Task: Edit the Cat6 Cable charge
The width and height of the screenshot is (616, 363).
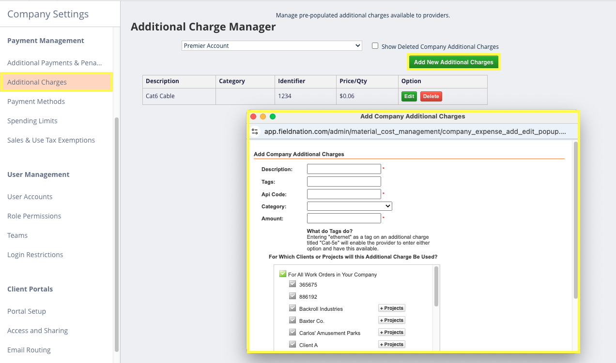Action: 409,96
